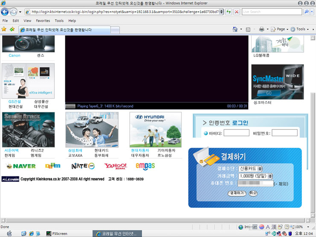Open the search options dropdown arrow
Image resolution: width=316 pixels, height=237 pixels.
pyautogui.click(x=312, y=12)
